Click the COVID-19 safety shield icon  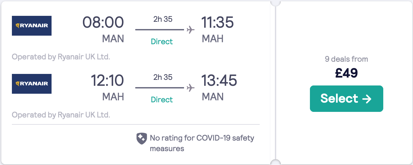click(142, 139)
